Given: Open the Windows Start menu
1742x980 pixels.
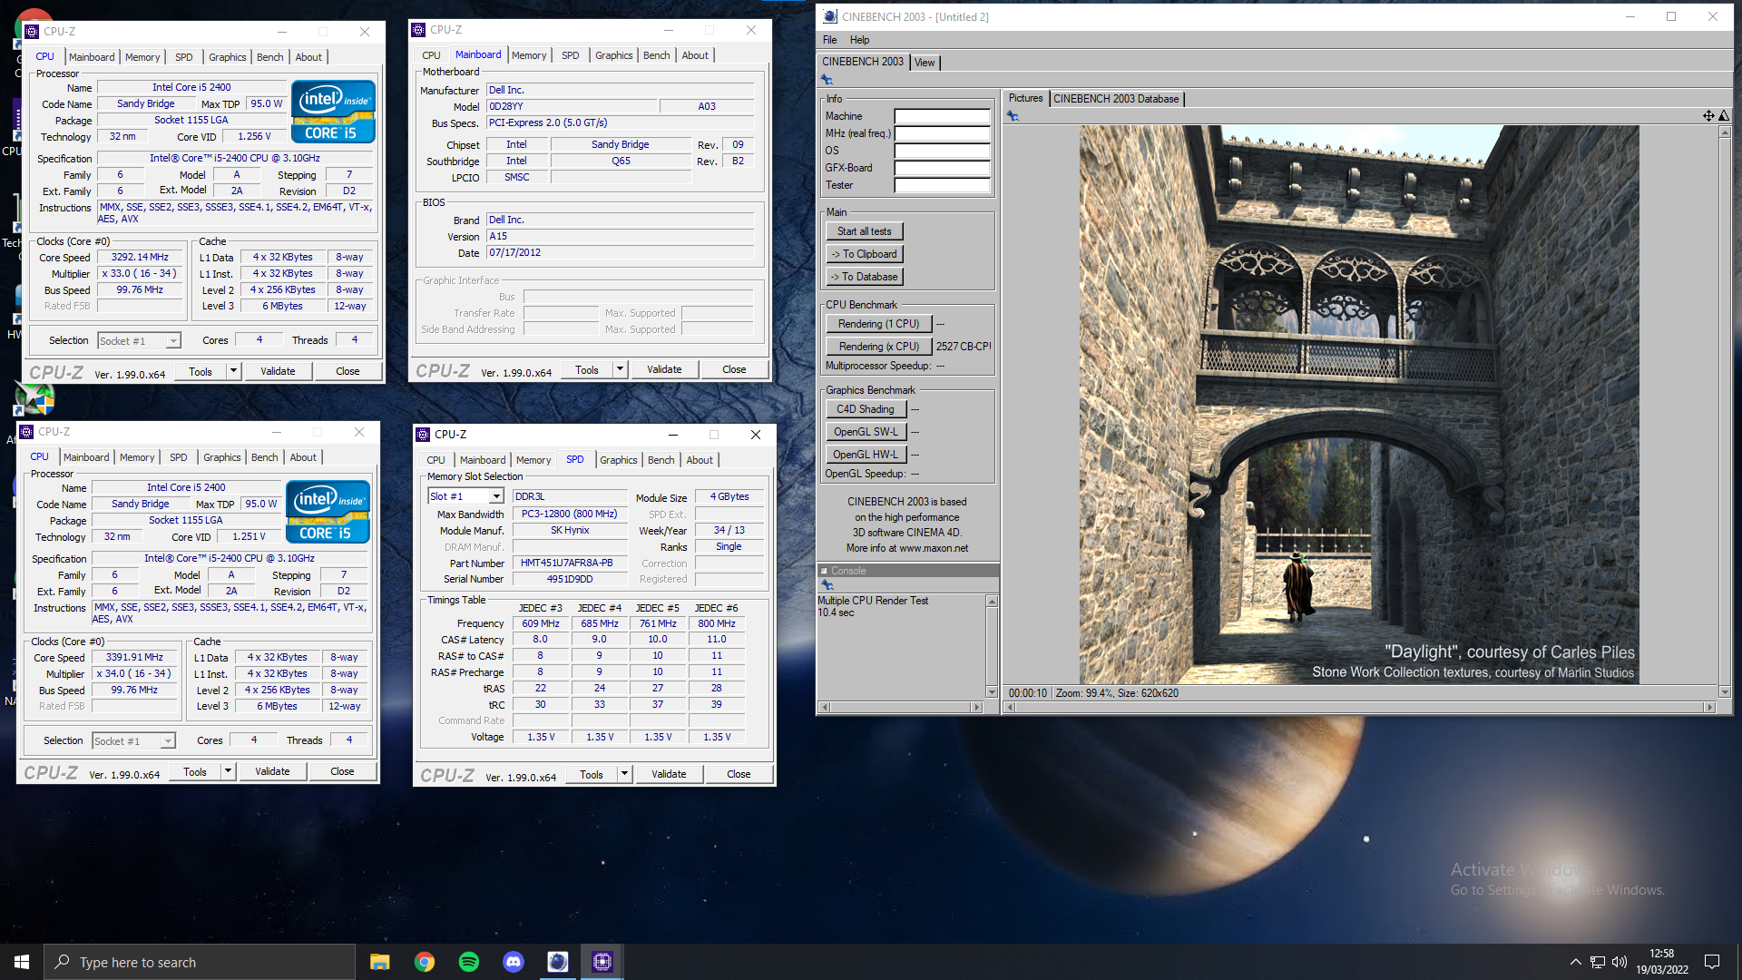Looking at the screenshot, I should [x=22, y=962].
